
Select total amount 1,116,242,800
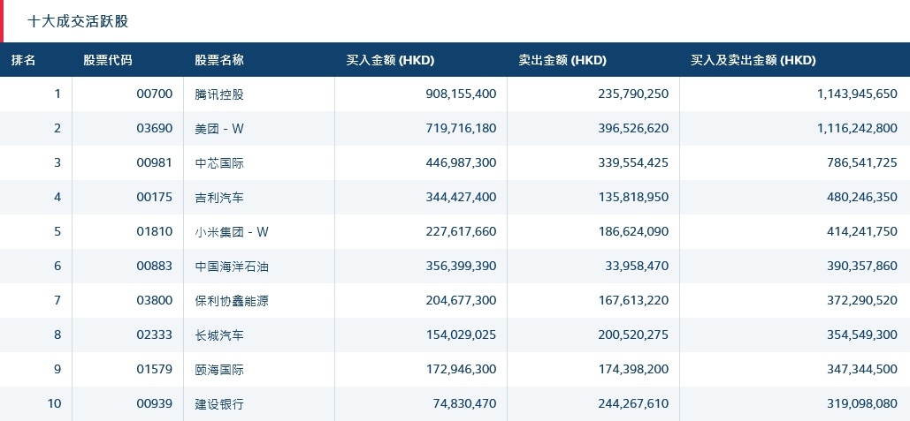[857, 129]
